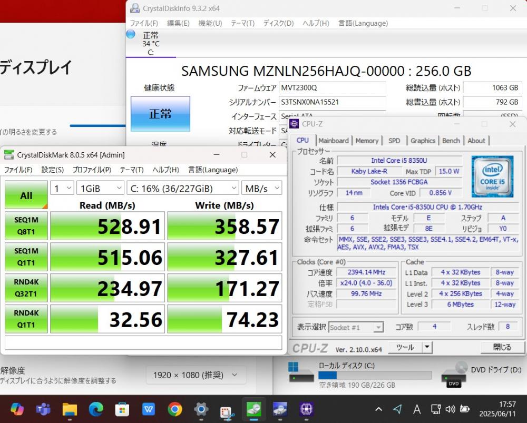Open Microsoft Store from the taskbar
The width and height of the screenshot is (527, 423).
pos(122,409)
